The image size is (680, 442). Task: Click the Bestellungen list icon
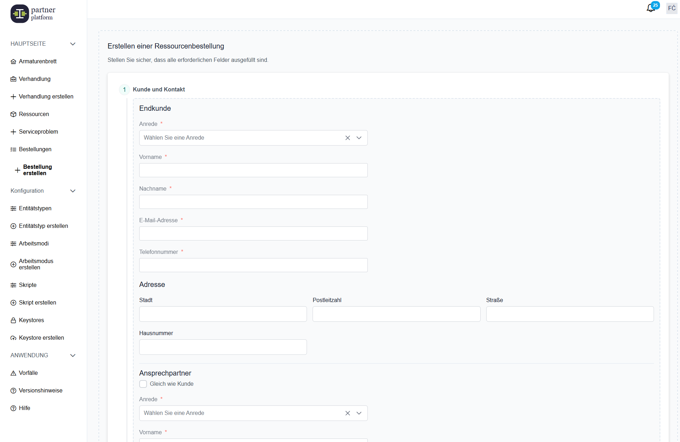13,149
